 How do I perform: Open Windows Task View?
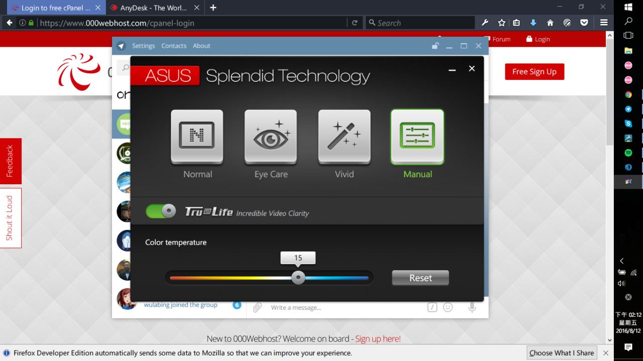628,35
